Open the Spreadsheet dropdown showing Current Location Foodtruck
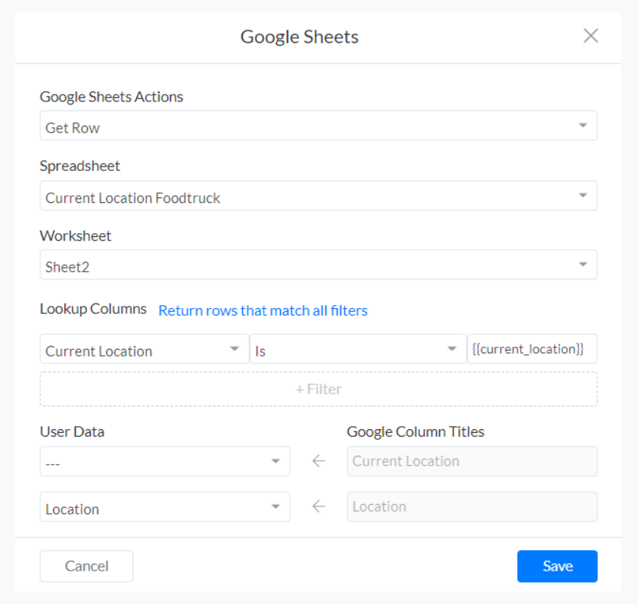The image size is (638, 604). 318,196
